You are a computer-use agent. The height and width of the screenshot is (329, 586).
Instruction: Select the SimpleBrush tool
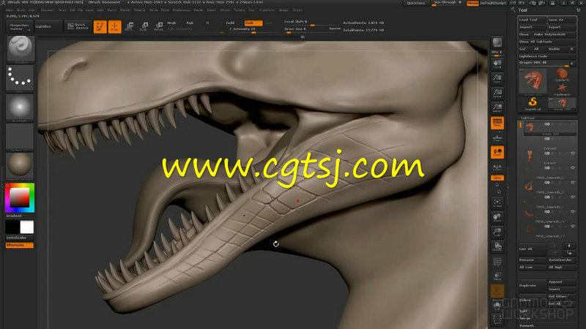click(x=533, y=104)
